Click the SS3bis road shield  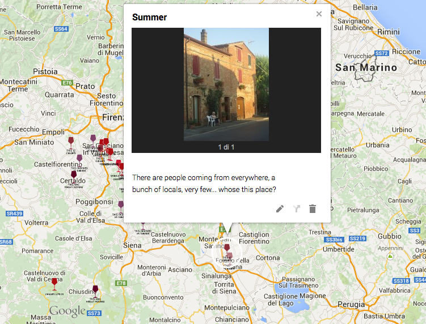334,240
